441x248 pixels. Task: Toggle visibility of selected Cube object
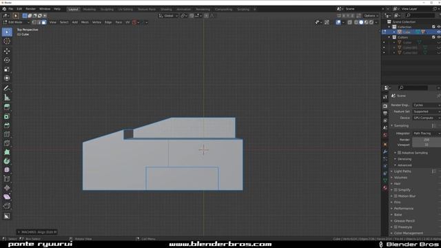[439, 32]
